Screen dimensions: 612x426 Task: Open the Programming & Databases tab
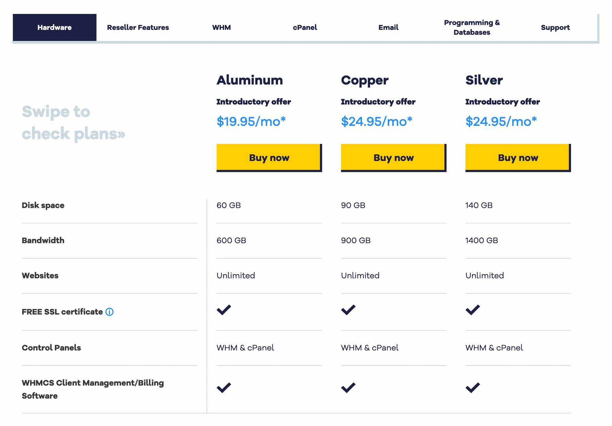472,27
